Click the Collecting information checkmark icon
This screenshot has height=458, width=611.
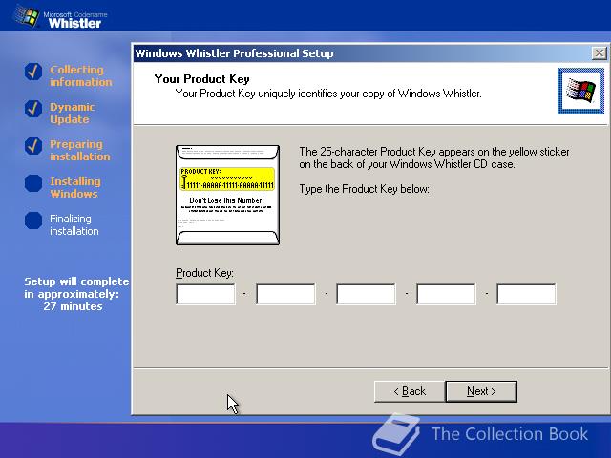tap(33, 72)
